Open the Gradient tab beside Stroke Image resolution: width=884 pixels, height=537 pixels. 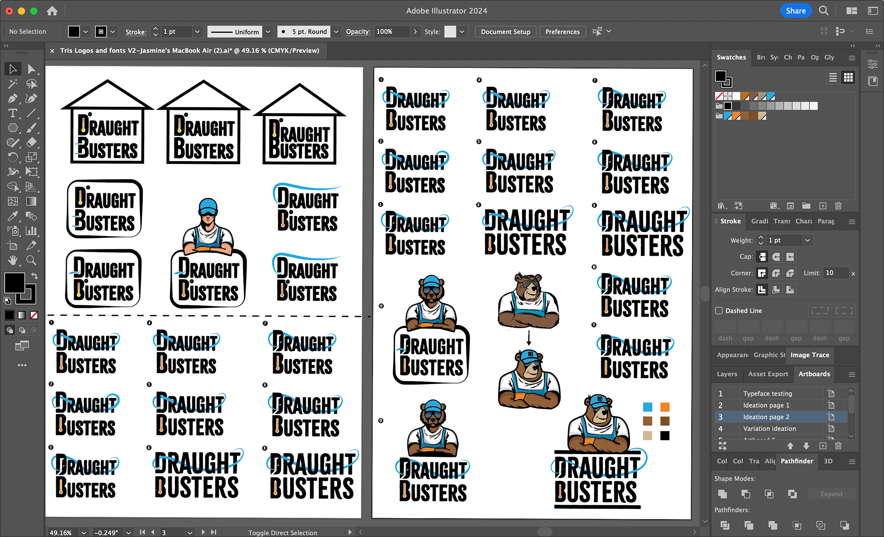click(759, 221)
